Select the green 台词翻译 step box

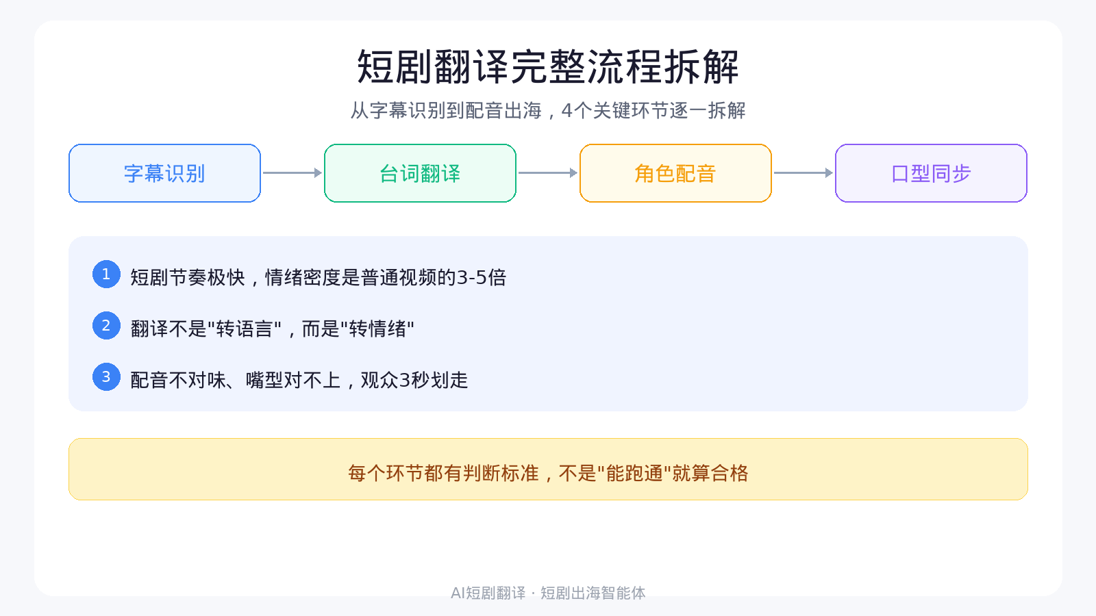coord(420,173)
